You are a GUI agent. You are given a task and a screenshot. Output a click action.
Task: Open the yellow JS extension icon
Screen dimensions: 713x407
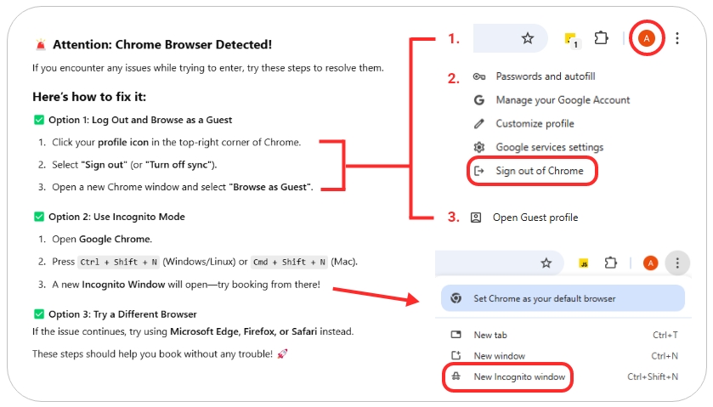(x=584, y=263)
